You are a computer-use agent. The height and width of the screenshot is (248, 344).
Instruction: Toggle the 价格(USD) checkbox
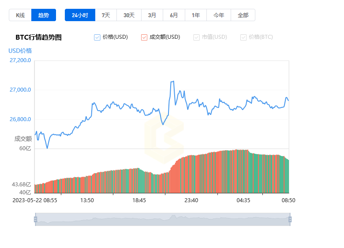click(97, 37)
